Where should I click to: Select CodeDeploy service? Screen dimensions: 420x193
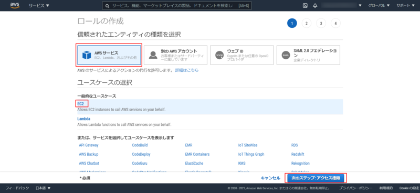(x=141, y=154)
